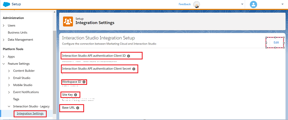Open user account dropdown arrow
This screenshot has height=120, width=288.
[x=283, y=5]
